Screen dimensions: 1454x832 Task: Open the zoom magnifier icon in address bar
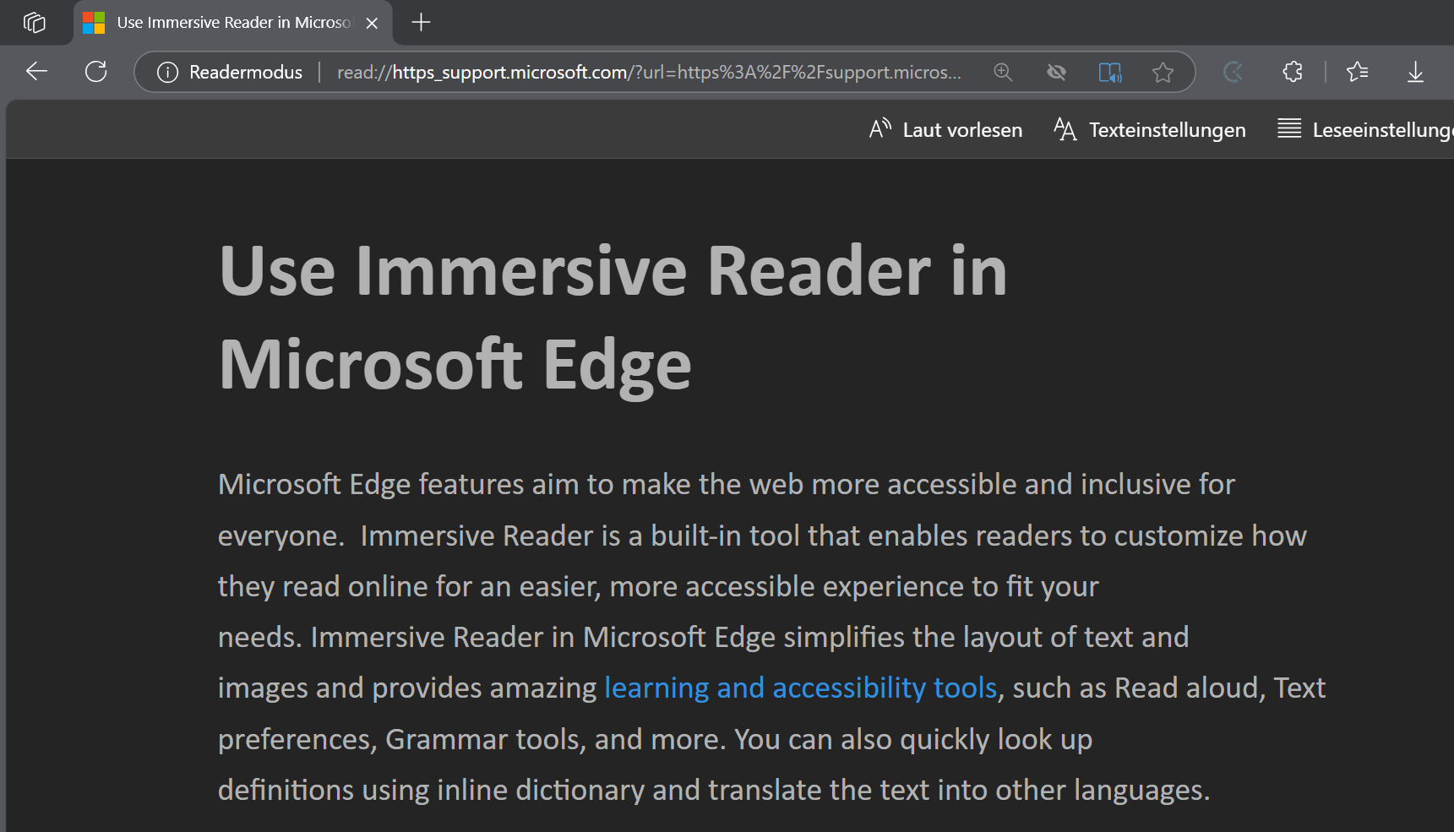click(x=1003, y=72)
